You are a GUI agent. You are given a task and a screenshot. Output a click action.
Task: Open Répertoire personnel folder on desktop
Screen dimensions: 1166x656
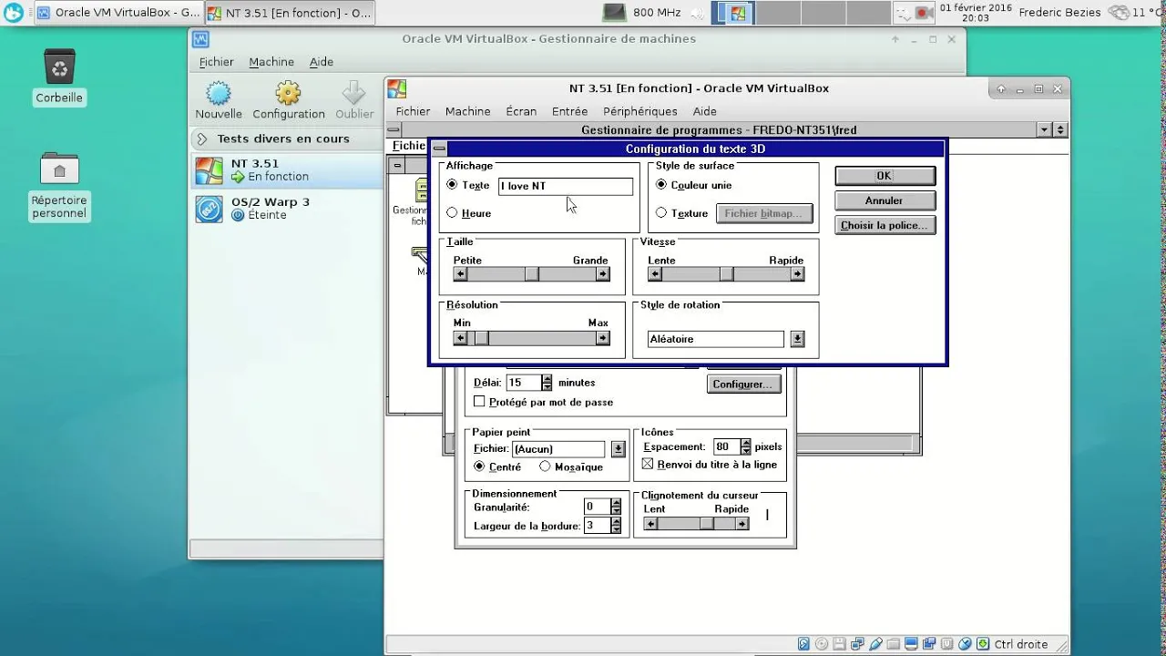coord(59,169)
